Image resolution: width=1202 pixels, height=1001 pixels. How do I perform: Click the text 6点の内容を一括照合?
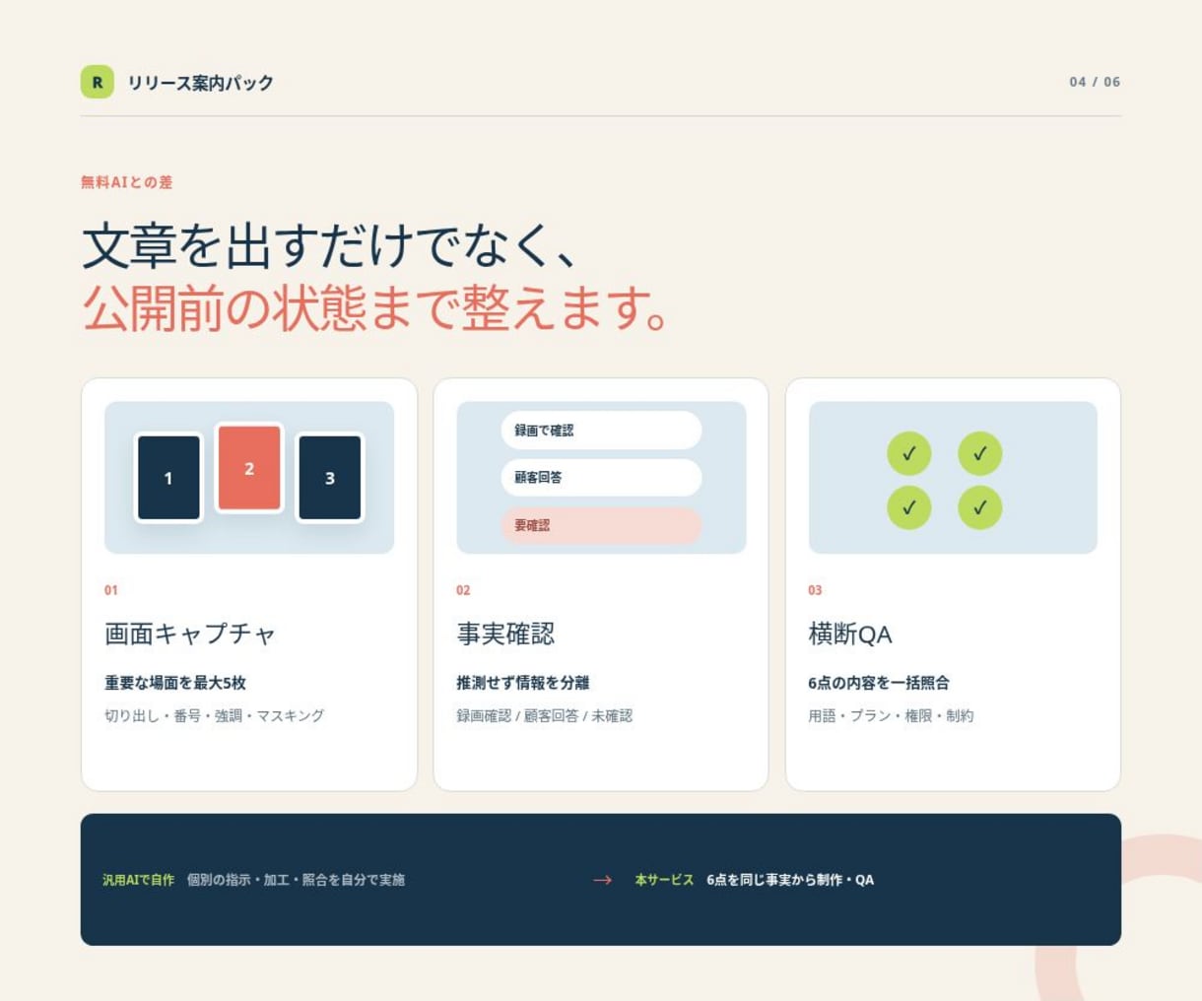(879, 683)
